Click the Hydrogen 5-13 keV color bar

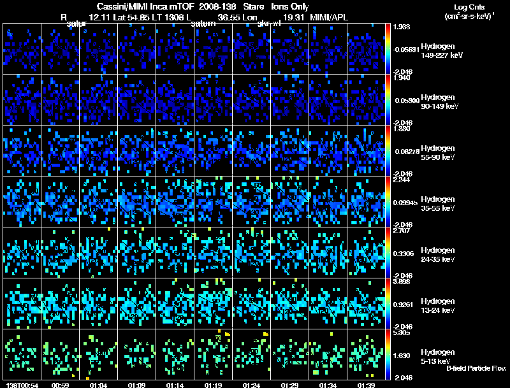click(x=389, y=354)
